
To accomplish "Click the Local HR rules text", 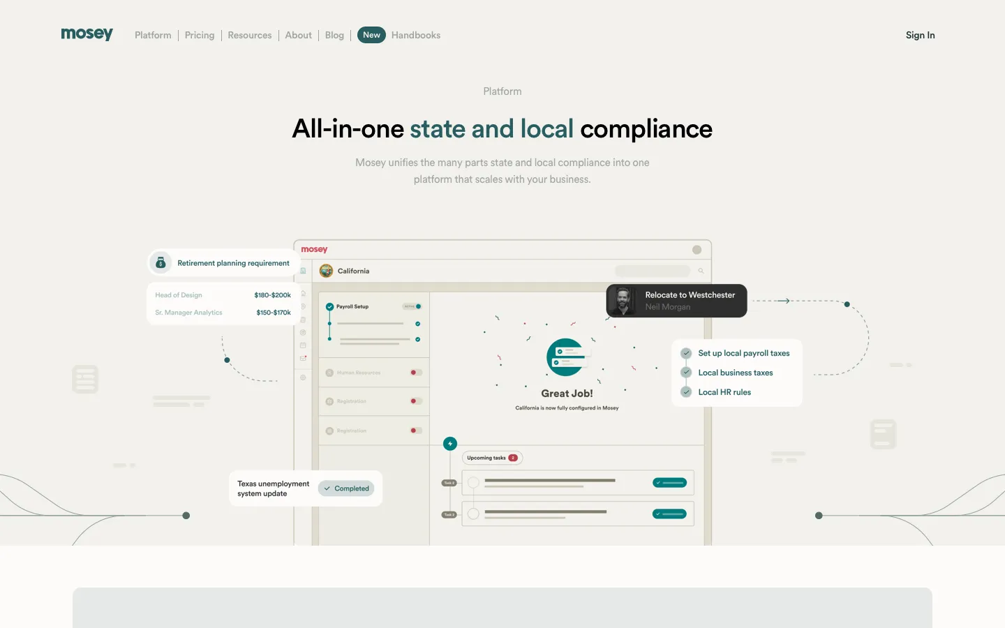I will pyautogui.click(x=724, y=392).
